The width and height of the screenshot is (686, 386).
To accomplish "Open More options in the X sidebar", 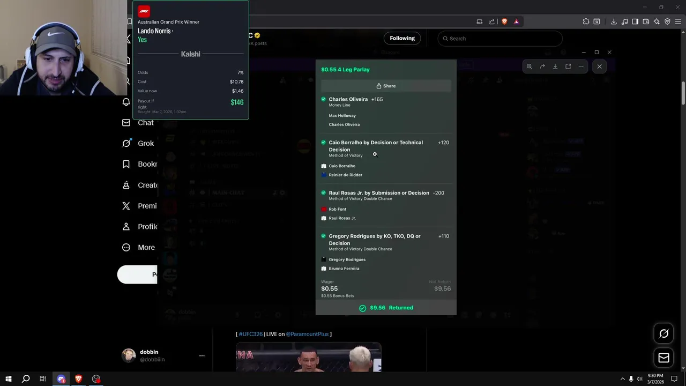I will tap(139, 247).
